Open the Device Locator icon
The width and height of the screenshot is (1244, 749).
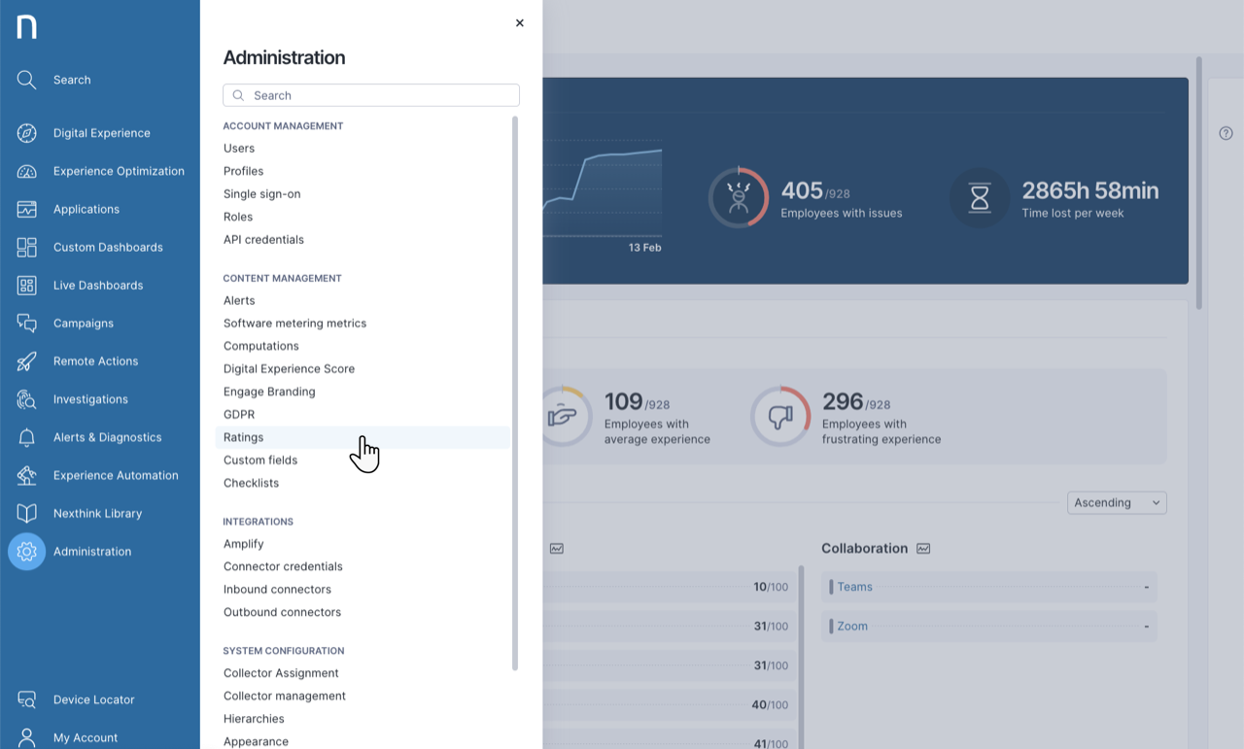[26, 699]
